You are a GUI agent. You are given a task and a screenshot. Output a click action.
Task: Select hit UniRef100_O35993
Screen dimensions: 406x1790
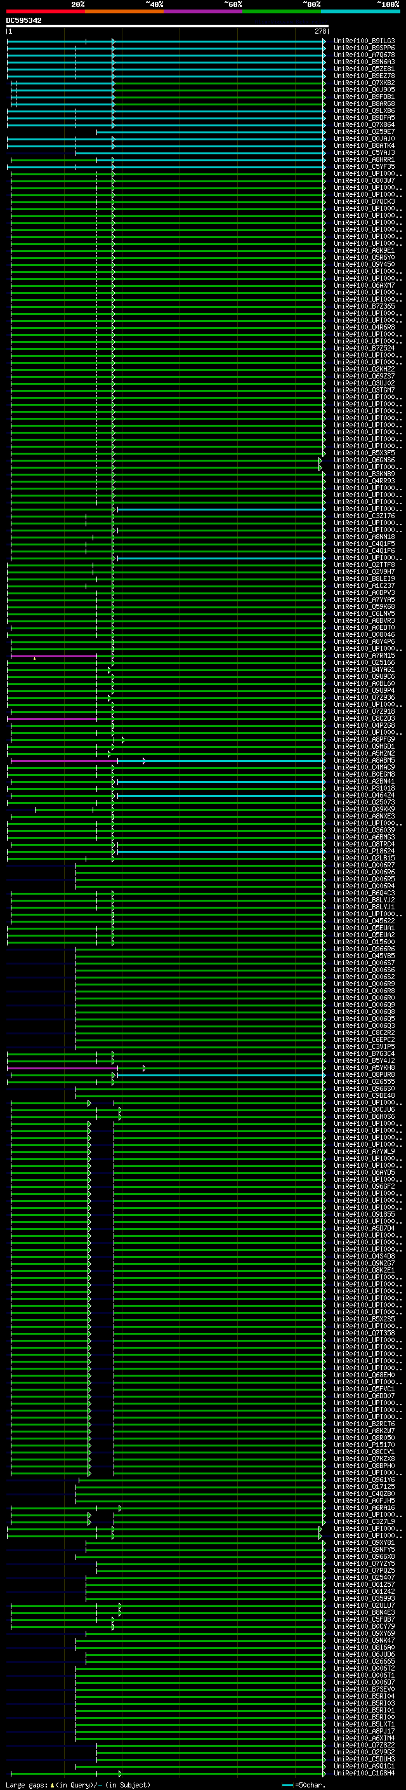click(x=364, y=1598)
